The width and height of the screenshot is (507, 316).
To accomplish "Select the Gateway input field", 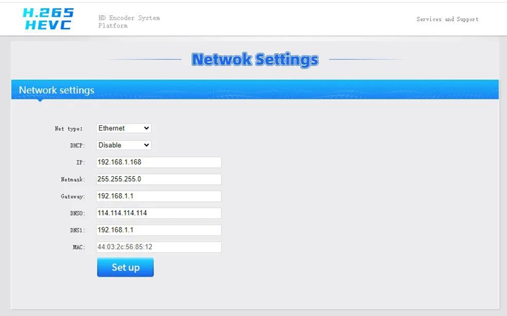I will pyautogui.click(x=158, y=196).
